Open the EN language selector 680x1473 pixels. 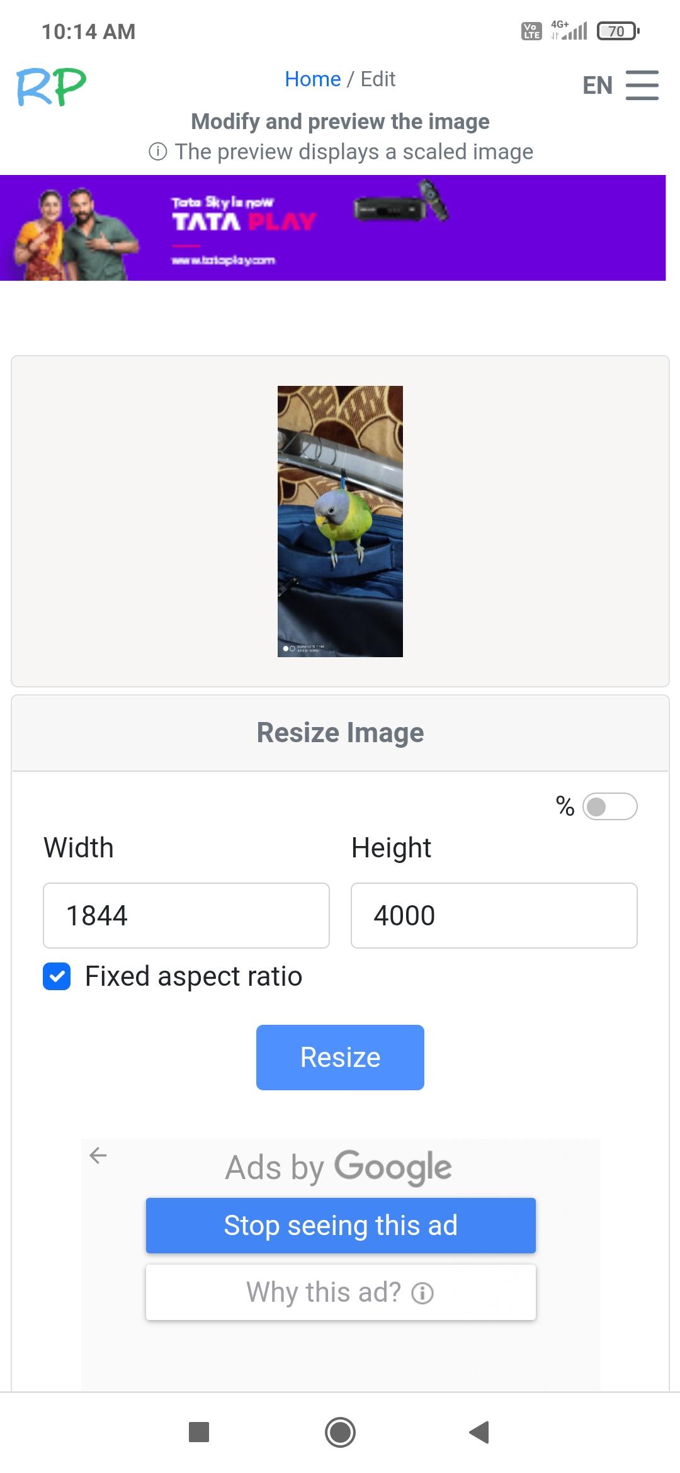[x=597, y=85]
